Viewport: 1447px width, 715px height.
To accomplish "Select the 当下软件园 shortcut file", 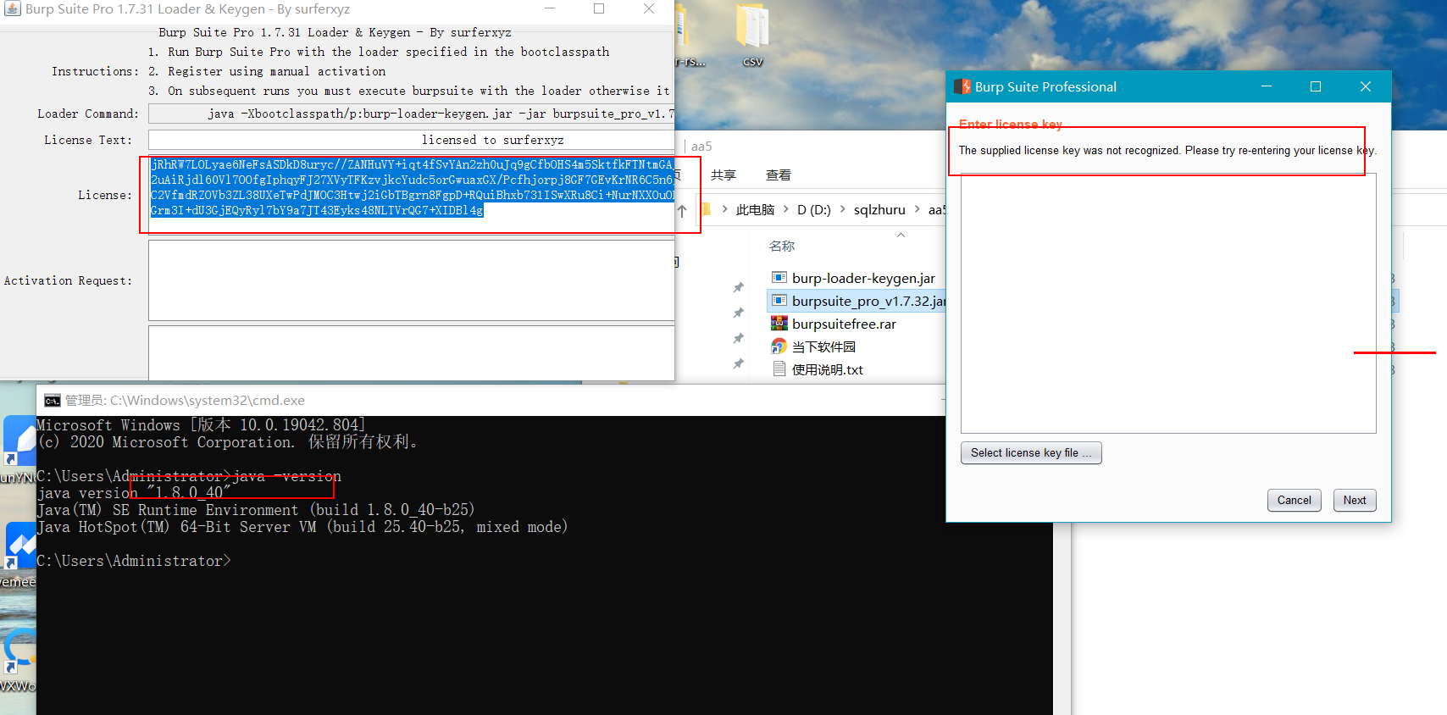I will pos(823,346).
